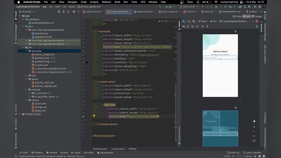Switch editor to Code view
Viewport: 281px width, 158px height.
pyautogui.click(x=237, y=16)
